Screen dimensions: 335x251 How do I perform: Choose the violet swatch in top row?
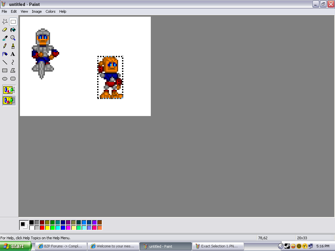pos(95,223)
